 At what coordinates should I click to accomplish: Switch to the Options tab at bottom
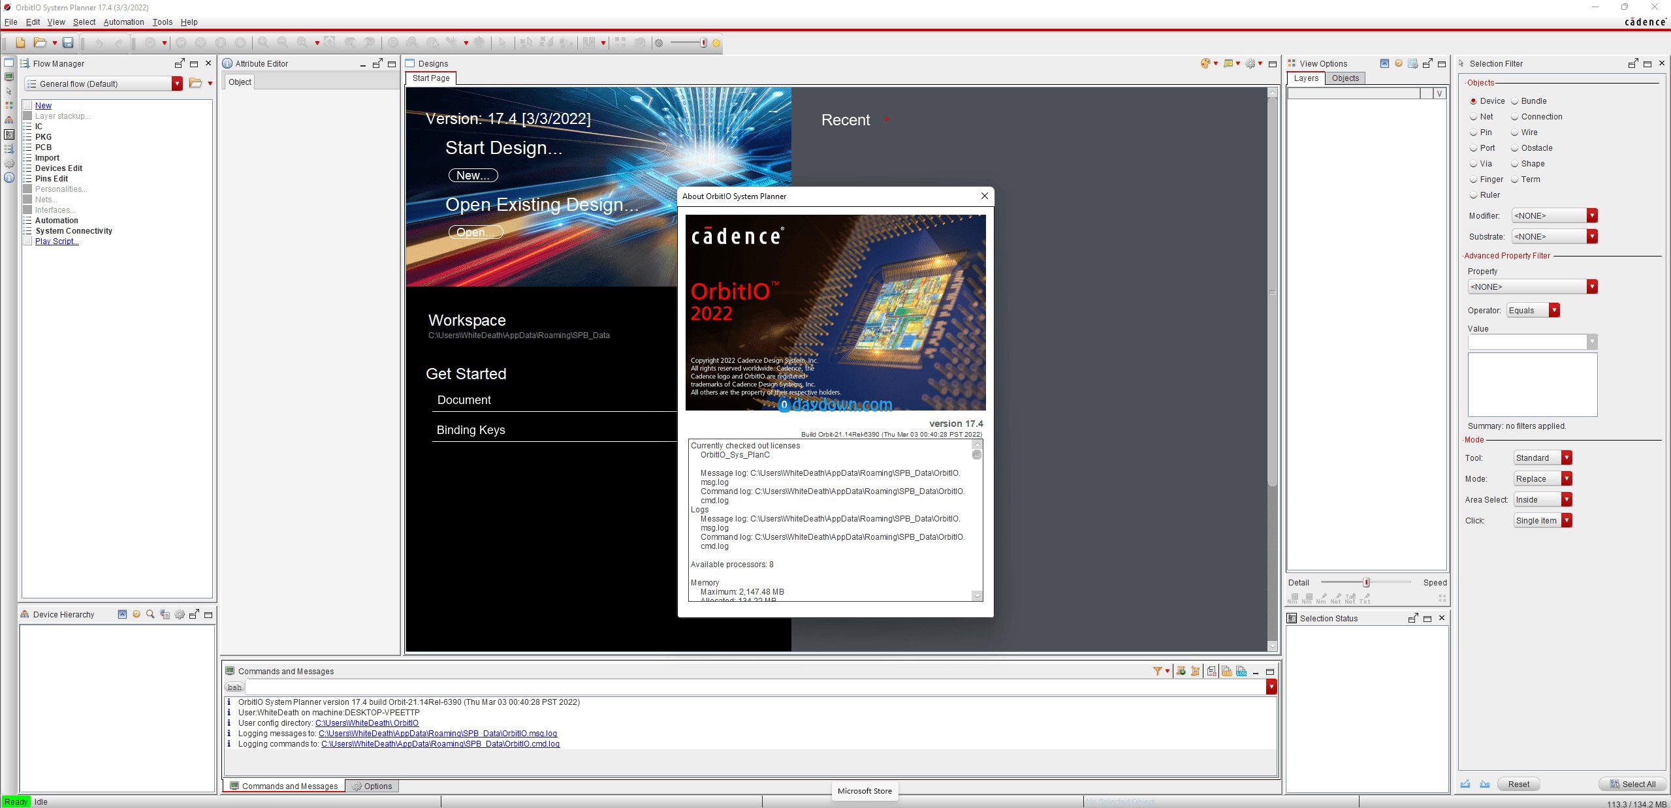click(x=373, y=786)
